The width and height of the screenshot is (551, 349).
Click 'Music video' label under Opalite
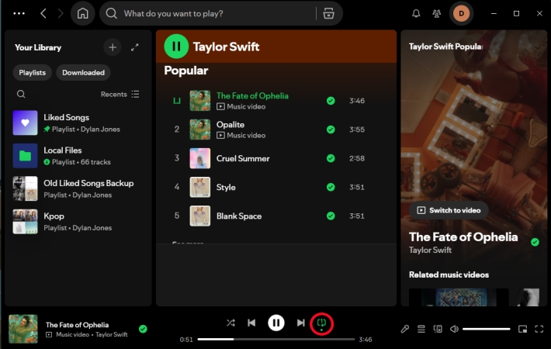click(x=246, y=135)
